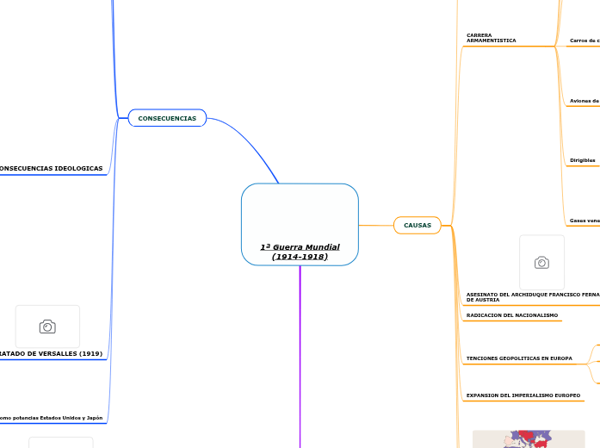Open the map image thumbnail below Expansion del Imperialismo
The width and height of the screenshot is (600, 448).
(529, 439)
